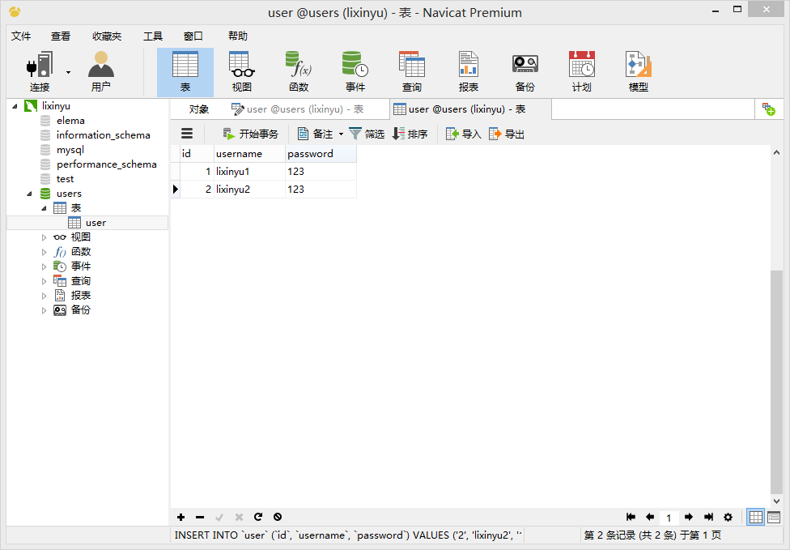Go to last page of records
Screen dimensions: 790x550
pos(708,517)
